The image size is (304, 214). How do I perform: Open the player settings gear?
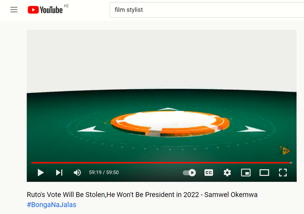[227, 173]
